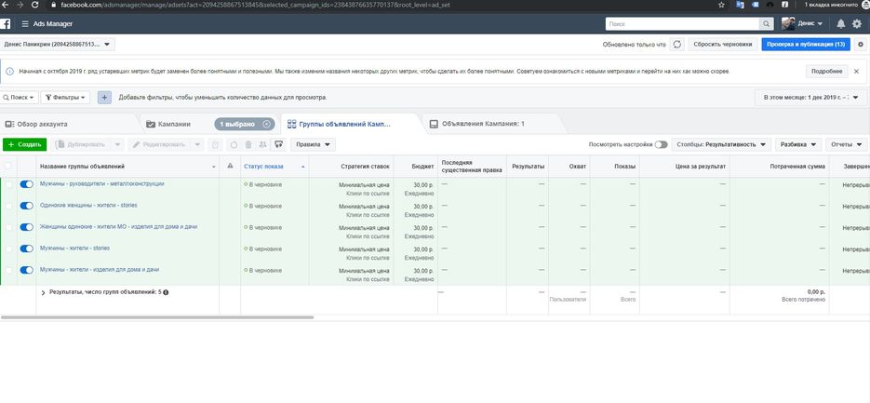Switch to the 'Обзор аккаунта' tab
The height and width of the screenshot is (403, 870).
tap(37, 124)
